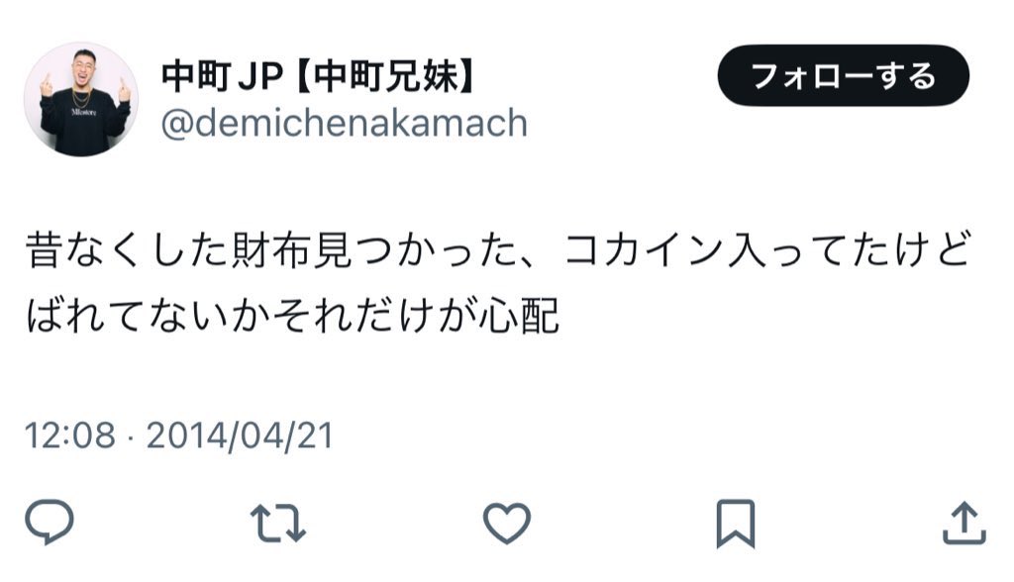Click the reply speech bubble icon

[x=50, y=522]
